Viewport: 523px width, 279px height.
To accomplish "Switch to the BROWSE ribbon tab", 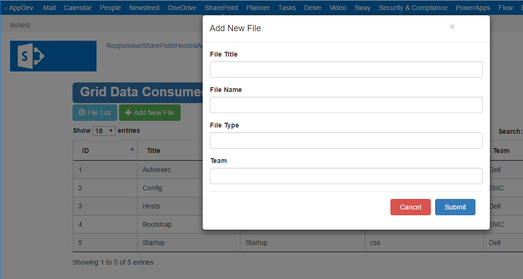I will pos(20,25).
